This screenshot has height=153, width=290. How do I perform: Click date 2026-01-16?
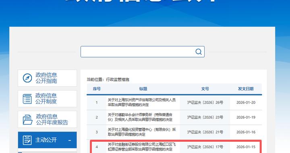(246, 132)
